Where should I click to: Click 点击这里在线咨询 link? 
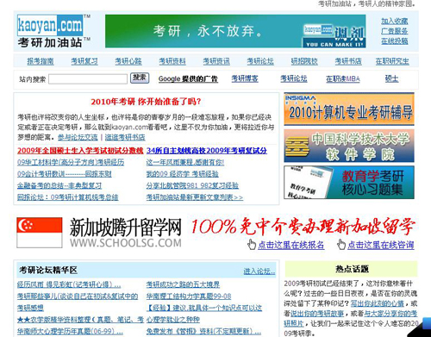[x=381, y=245]
